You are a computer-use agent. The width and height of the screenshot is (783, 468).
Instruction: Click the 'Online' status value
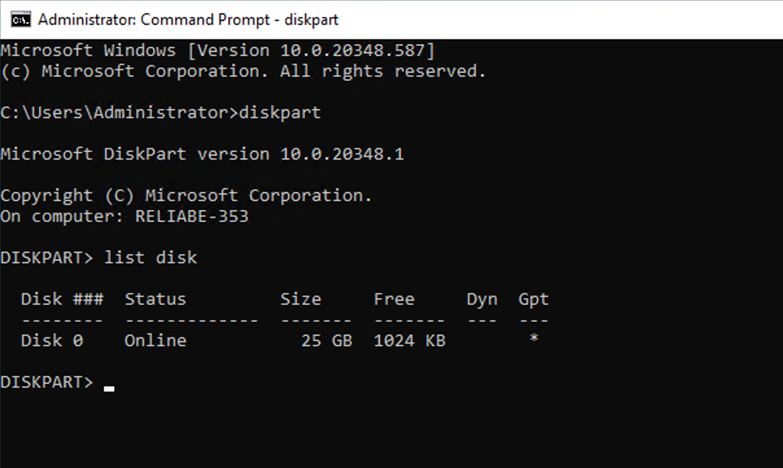[x=155, y=341]
